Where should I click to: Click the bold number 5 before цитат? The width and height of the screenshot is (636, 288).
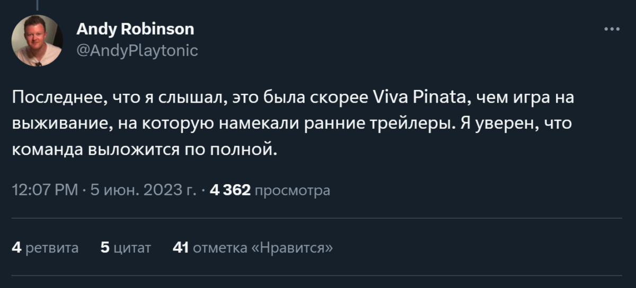pos(104,247)
